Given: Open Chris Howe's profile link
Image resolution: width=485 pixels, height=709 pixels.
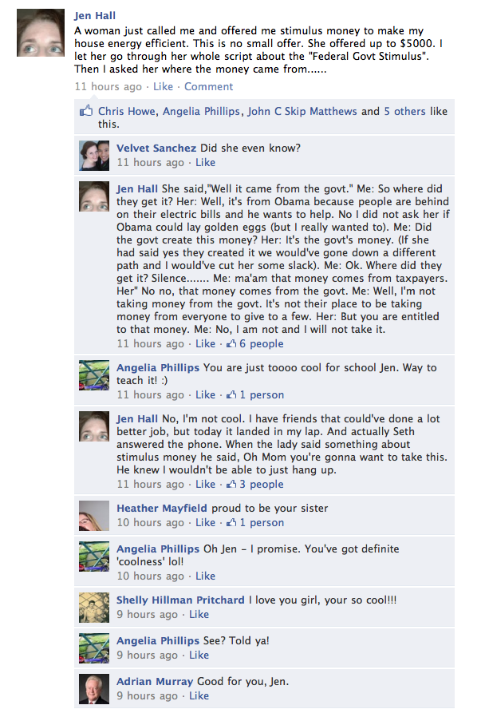Looking at the screenshot, I should (127, 111).
